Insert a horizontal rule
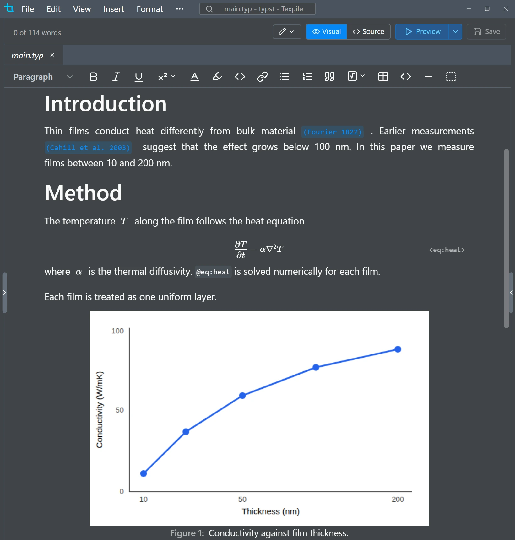 pos(428,77)
